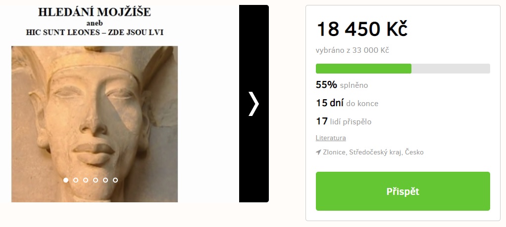Click the location arrow icon beside Zlonice
This screenshot has width=506, height=227.
318,152
